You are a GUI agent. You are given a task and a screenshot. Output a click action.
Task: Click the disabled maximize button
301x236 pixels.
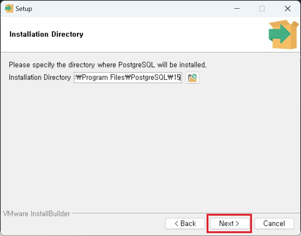262,9
